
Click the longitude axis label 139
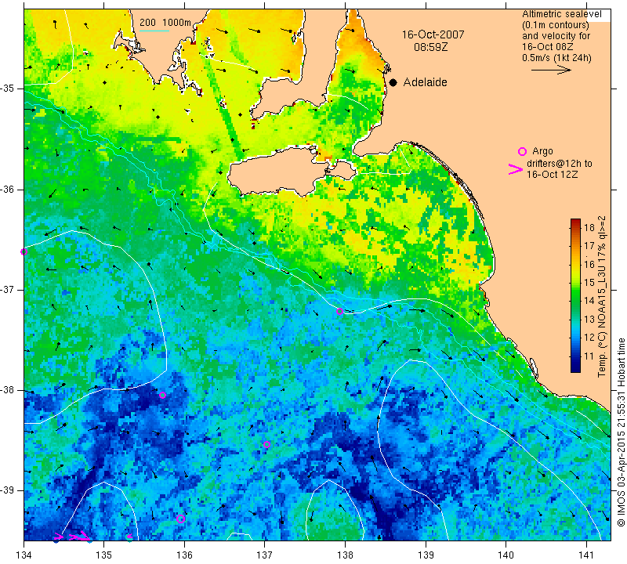coord(426,555)
